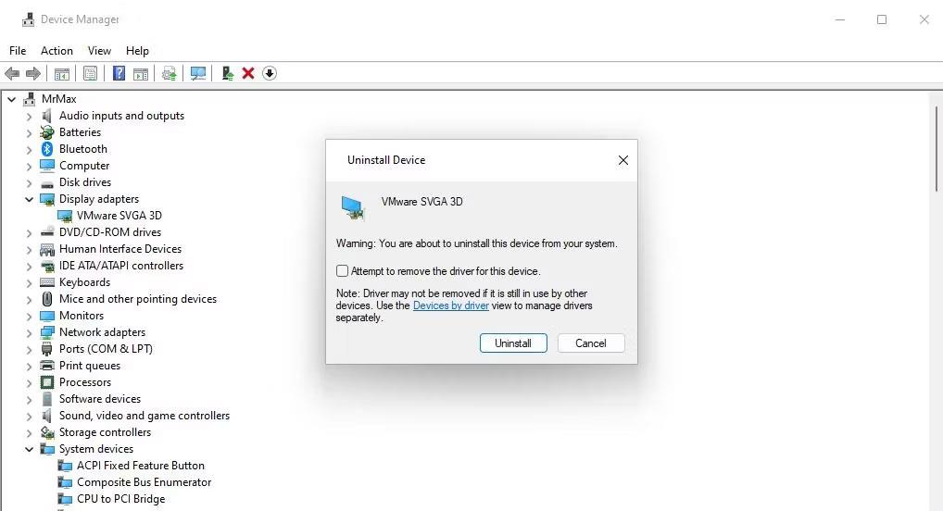Click the Print queues printer icon
Viewport: 943px width, 511px height.
pos(47,366)
